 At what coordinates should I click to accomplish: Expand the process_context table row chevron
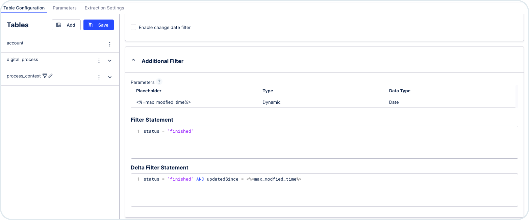pyautogui.click(x=110, y=77)
